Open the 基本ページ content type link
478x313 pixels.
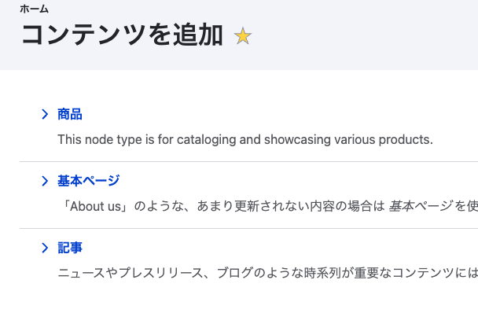(x=88, y=181)
